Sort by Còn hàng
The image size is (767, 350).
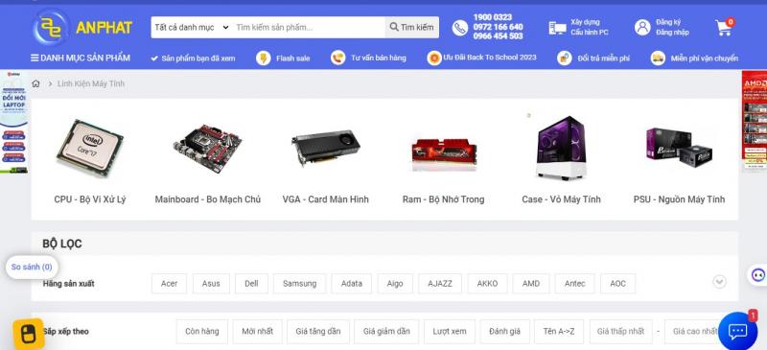click(x=202, y=332)
